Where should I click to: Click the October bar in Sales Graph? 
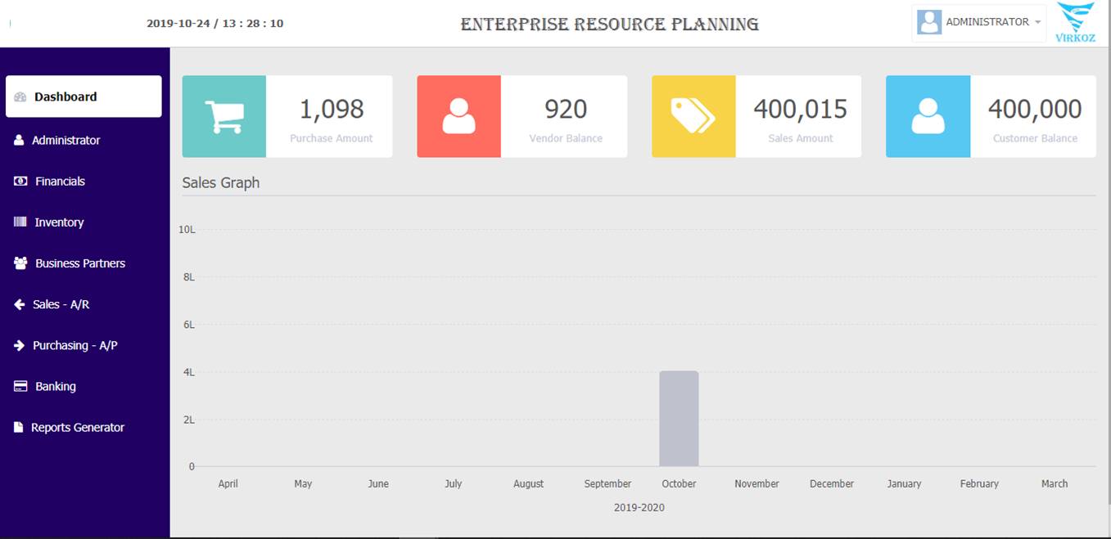click(679, 419)
